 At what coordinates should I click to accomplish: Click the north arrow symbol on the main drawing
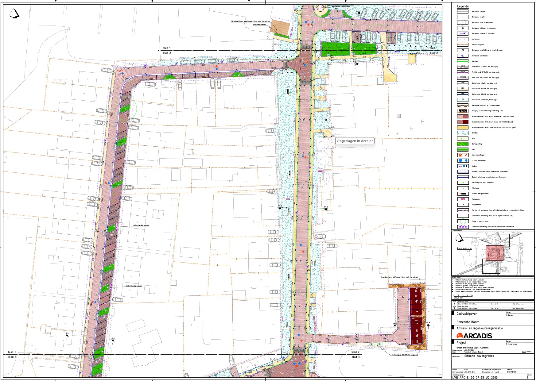(x=14, y=13)
